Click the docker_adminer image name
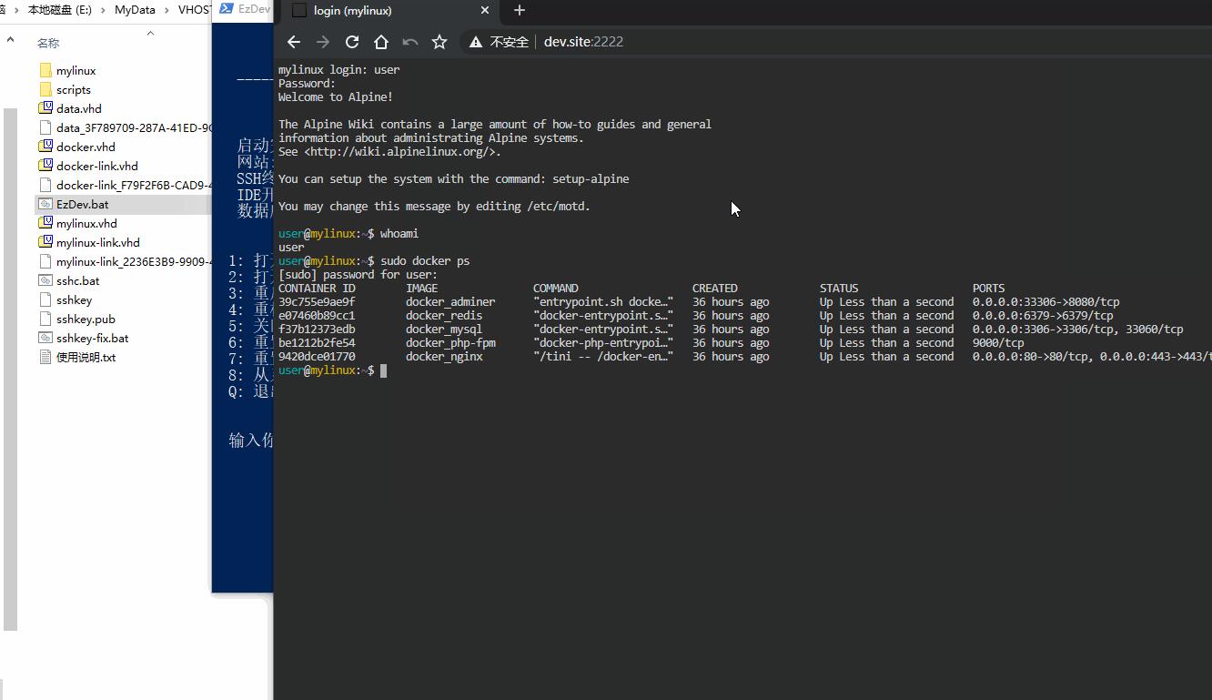 (x=450, y=302)
